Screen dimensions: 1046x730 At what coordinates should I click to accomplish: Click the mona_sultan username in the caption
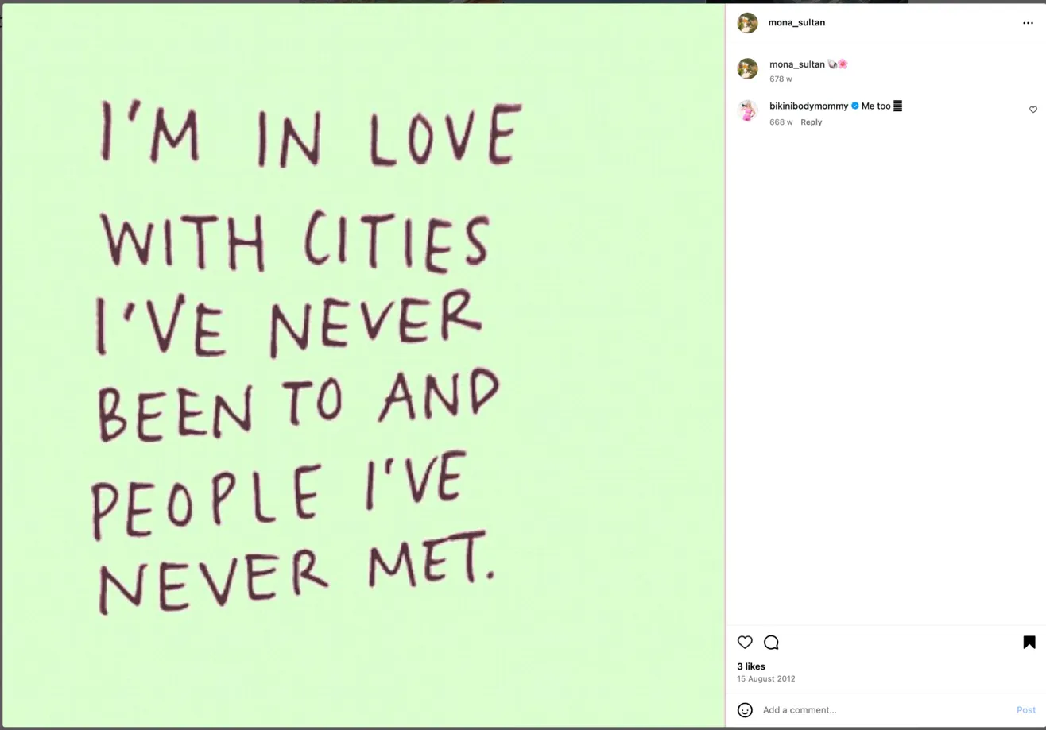point(797,64)
